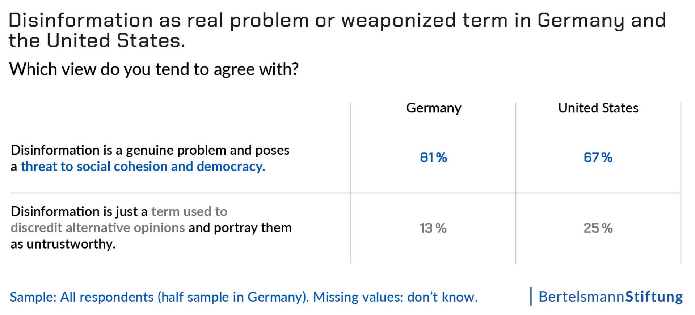Click the gray 'term used to' phrase
This screenshot has width=695, height=315.
[189, 211]
